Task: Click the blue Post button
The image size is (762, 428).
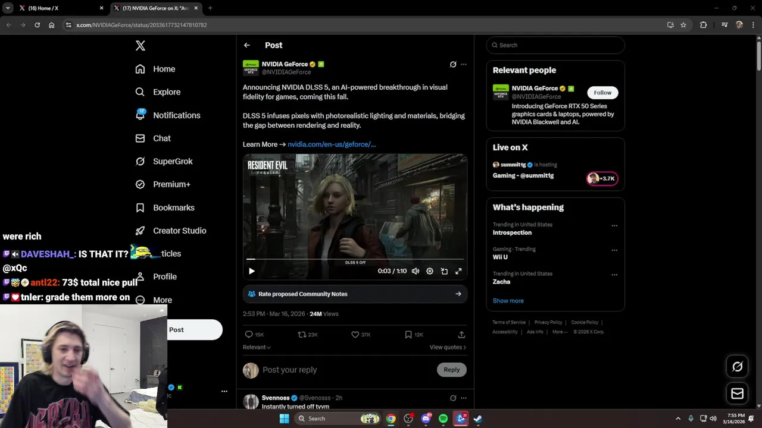Action: [195, 330]
